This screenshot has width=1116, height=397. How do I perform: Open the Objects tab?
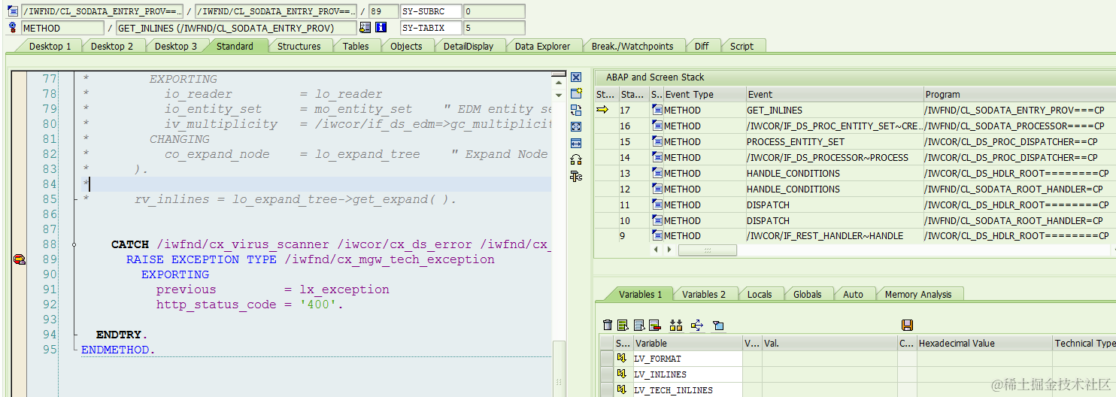tap(406, 46)
